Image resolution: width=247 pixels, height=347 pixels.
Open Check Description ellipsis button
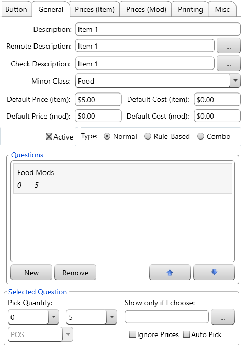point(228,64)
